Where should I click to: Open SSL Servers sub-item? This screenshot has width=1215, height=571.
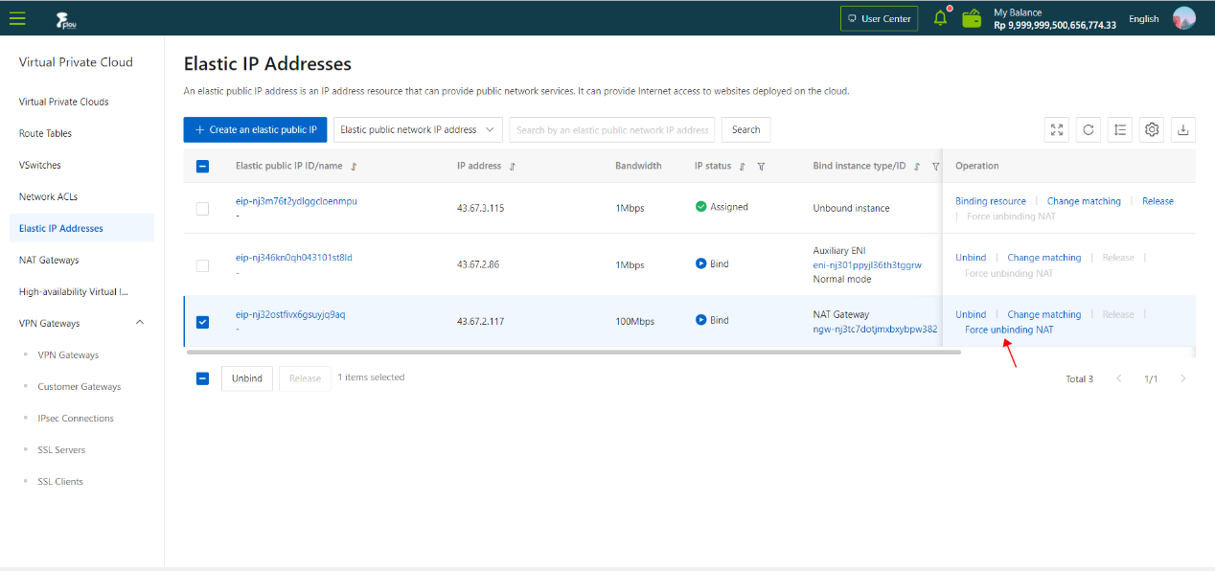(61, 449)
